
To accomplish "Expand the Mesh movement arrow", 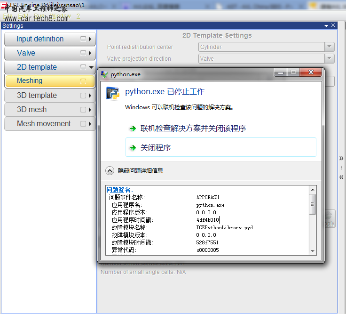I will click(90, 124).
